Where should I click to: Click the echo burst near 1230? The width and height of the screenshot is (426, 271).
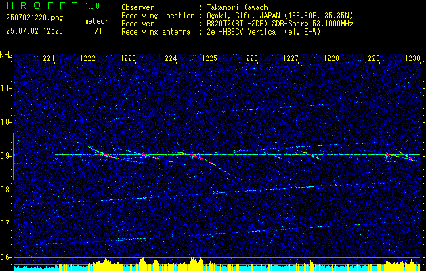tap(406, 156)
